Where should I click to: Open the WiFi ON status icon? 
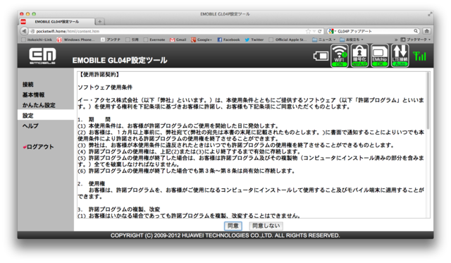[340, 56]
